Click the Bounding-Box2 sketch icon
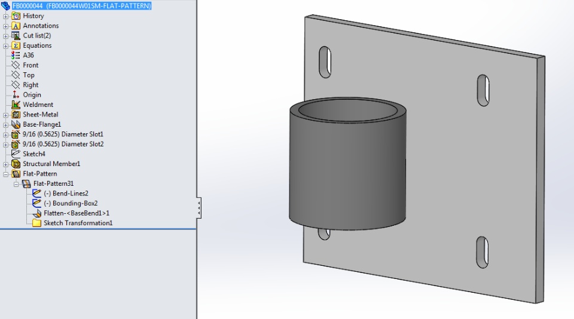 click(36, 203)
